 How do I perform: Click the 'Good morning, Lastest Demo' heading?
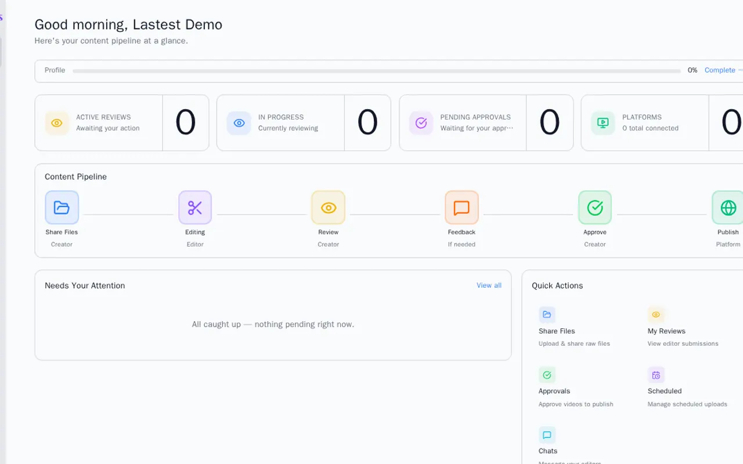pyautogui.click(x=128, y=24)
